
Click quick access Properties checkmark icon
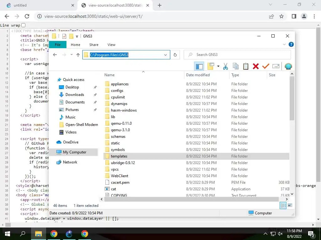pos(64,36)
